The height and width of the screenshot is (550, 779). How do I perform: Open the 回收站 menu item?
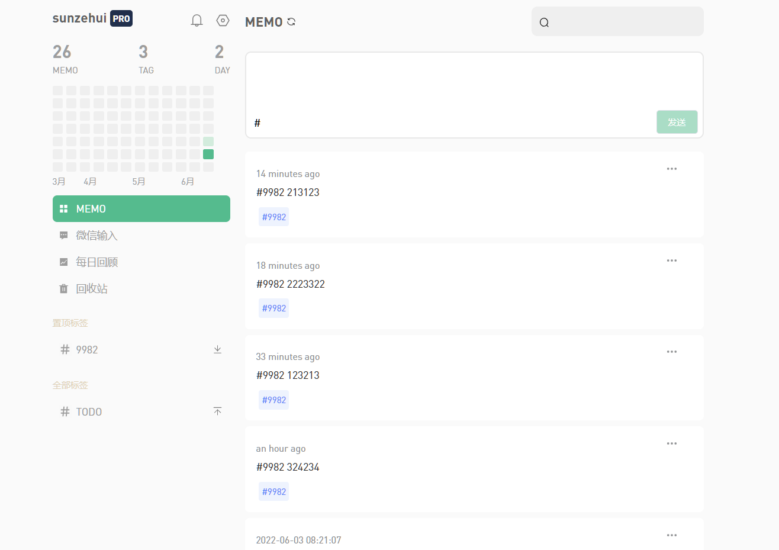point(141,288)
